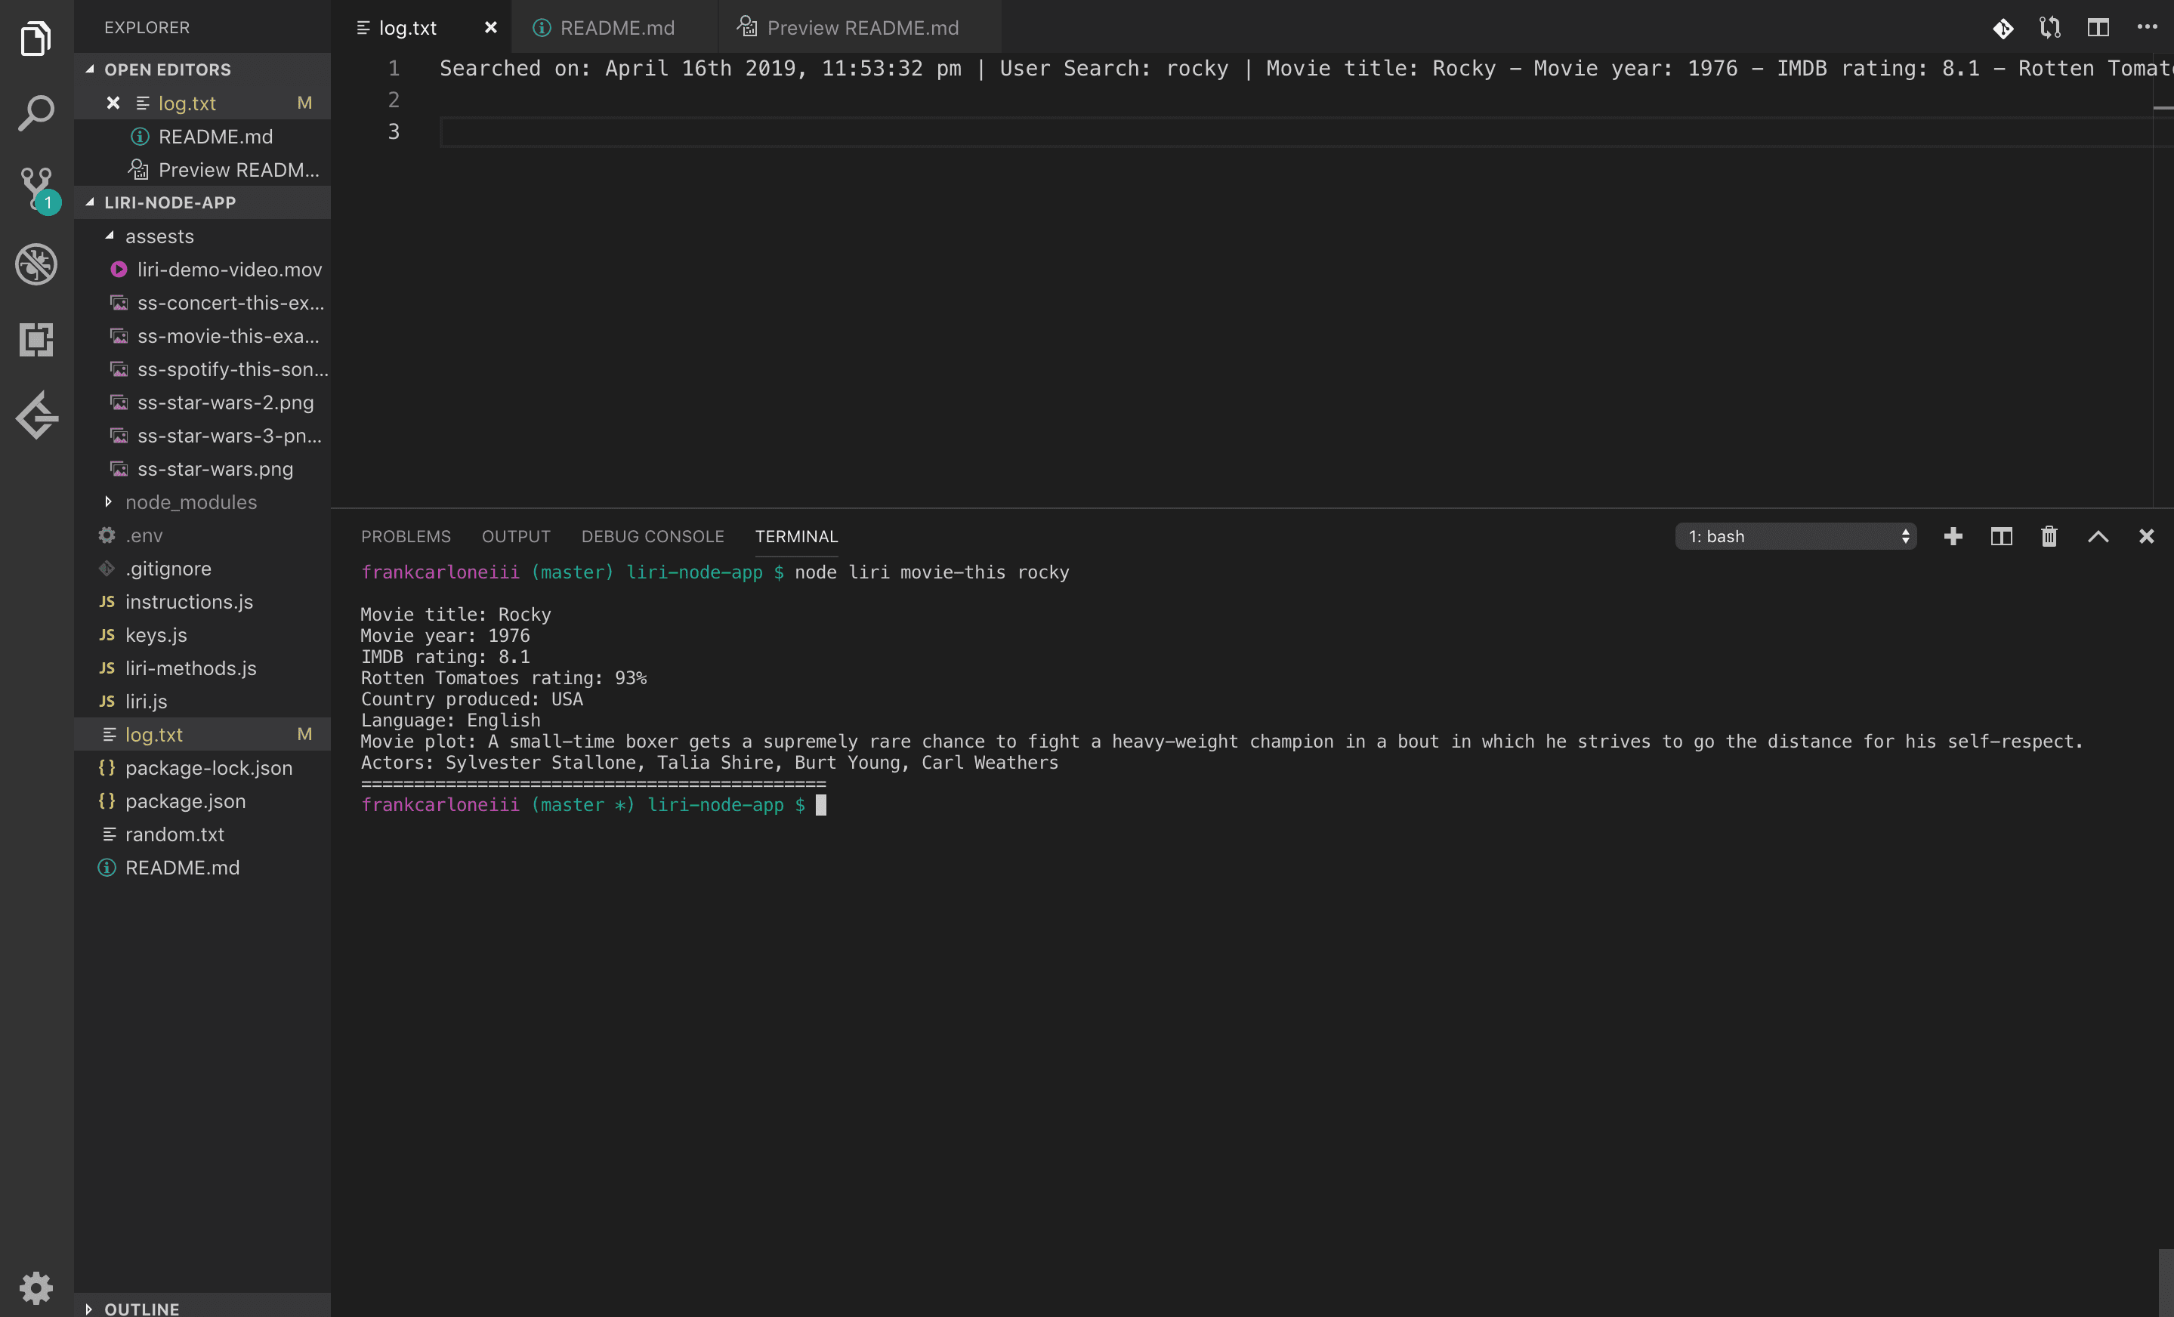This screenshot has width=2174, height=1317.
Task: Open the .gitignore file
Action: 203,569
